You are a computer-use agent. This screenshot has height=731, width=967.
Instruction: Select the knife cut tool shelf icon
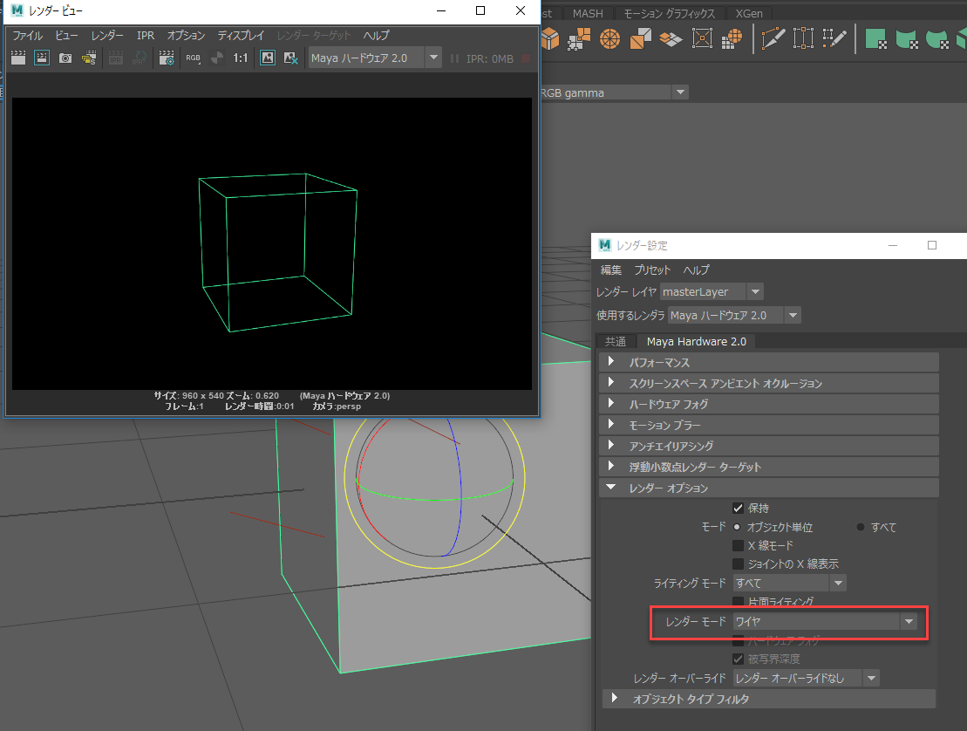(x=773, y=39)
